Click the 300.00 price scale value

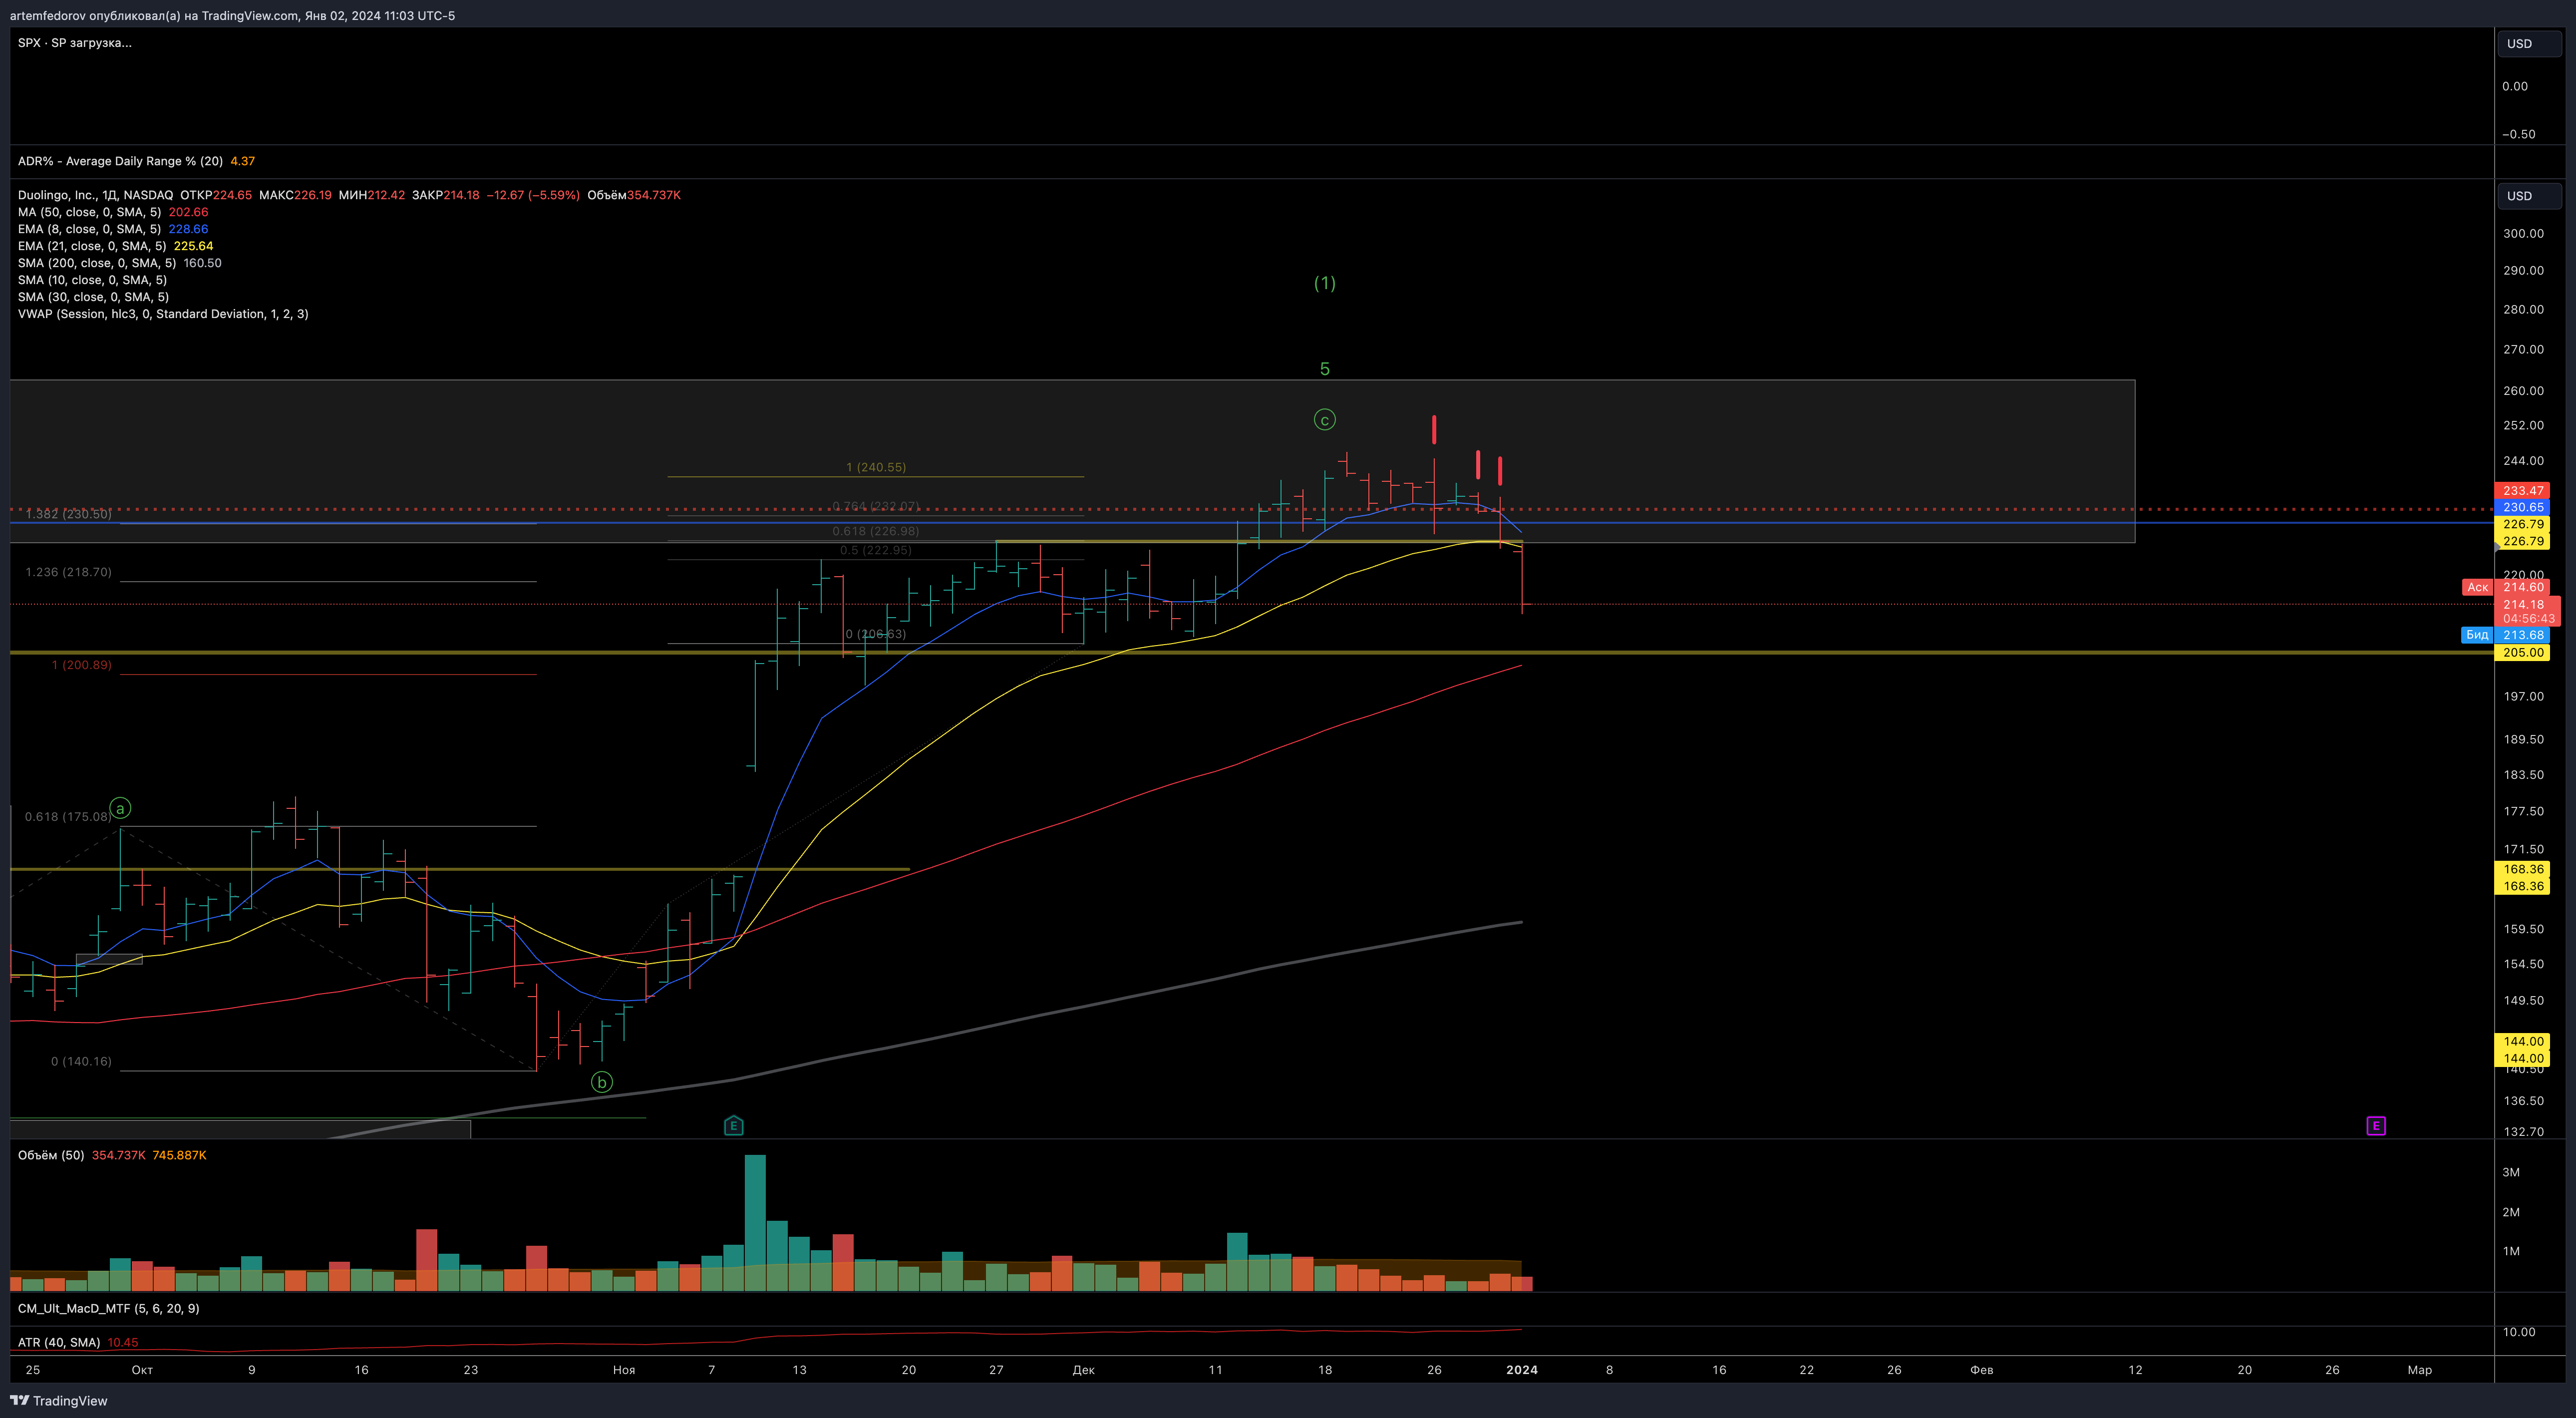(x=2523, y=233)
